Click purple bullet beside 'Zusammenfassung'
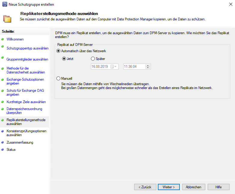 point(2,142)
